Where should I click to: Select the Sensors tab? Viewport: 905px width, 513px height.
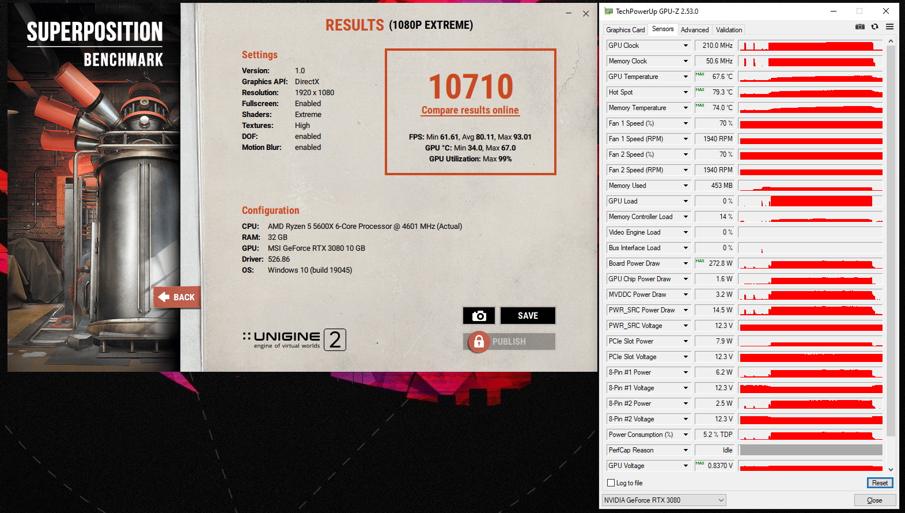[x=662, y=29]
